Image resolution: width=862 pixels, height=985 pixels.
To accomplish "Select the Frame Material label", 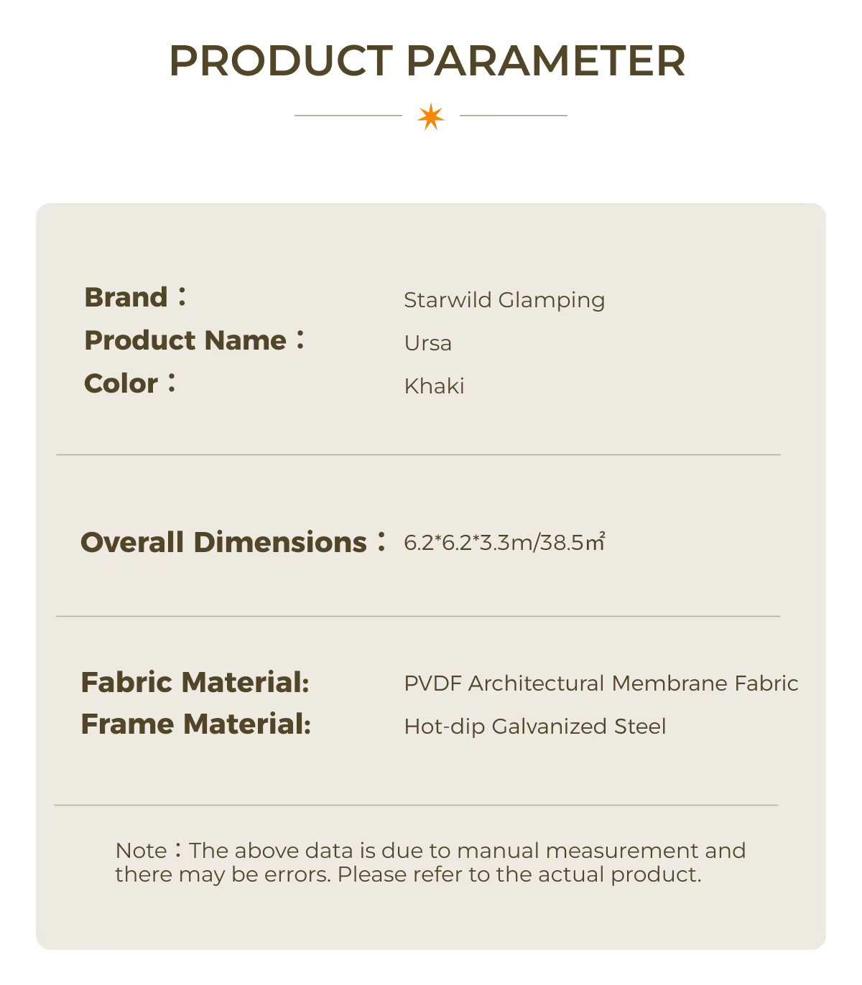I will [195, 724].
